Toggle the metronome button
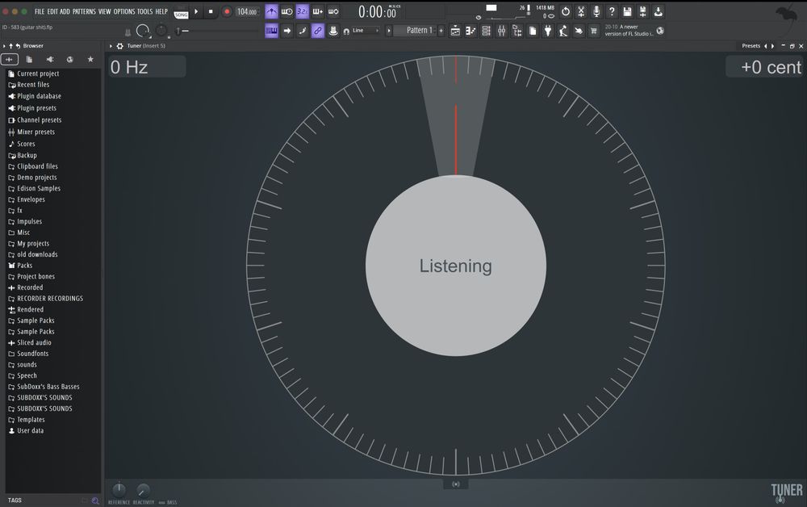 click(271, 11)
